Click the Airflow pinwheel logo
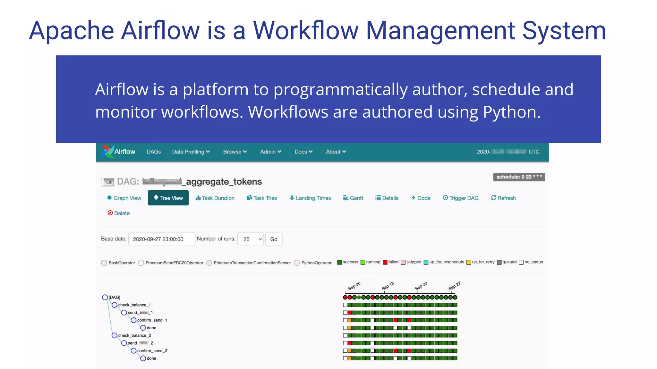This screenshot has width=657, height=369. (107, 152)
